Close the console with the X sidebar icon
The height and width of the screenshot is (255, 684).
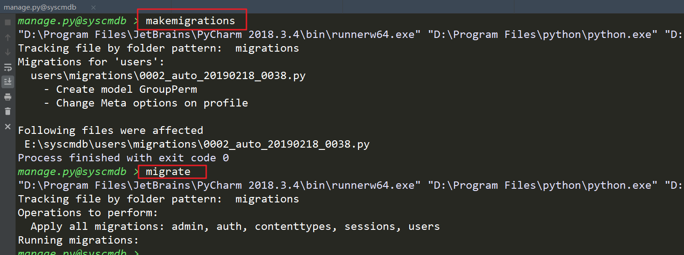tap(8, 127)
